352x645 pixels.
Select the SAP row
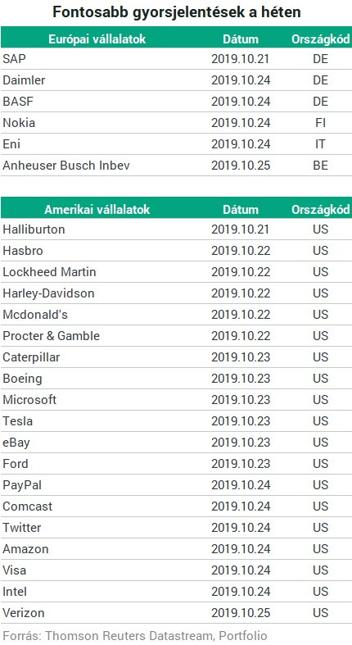(176, 59)
